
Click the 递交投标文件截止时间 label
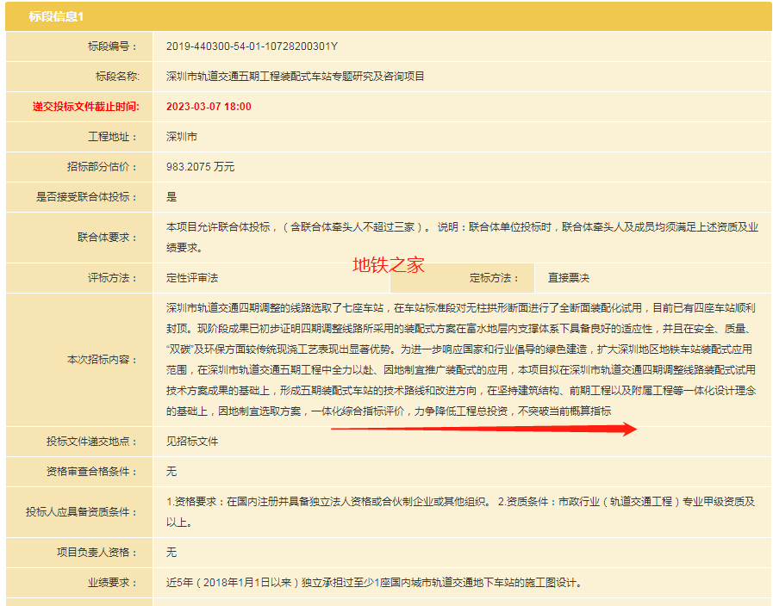85,107
